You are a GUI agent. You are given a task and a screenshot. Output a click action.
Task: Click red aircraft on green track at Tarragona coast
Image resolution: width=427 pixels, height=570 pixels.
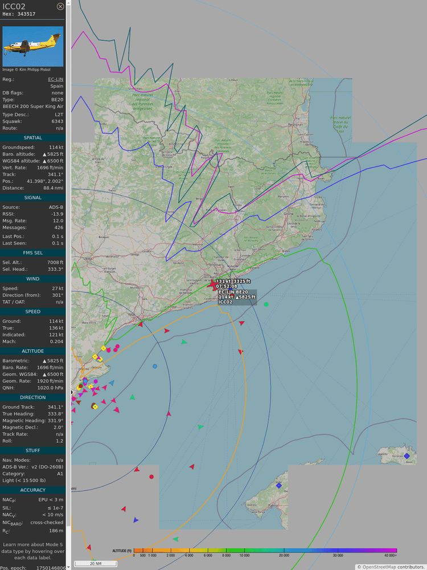coord(141,324)
